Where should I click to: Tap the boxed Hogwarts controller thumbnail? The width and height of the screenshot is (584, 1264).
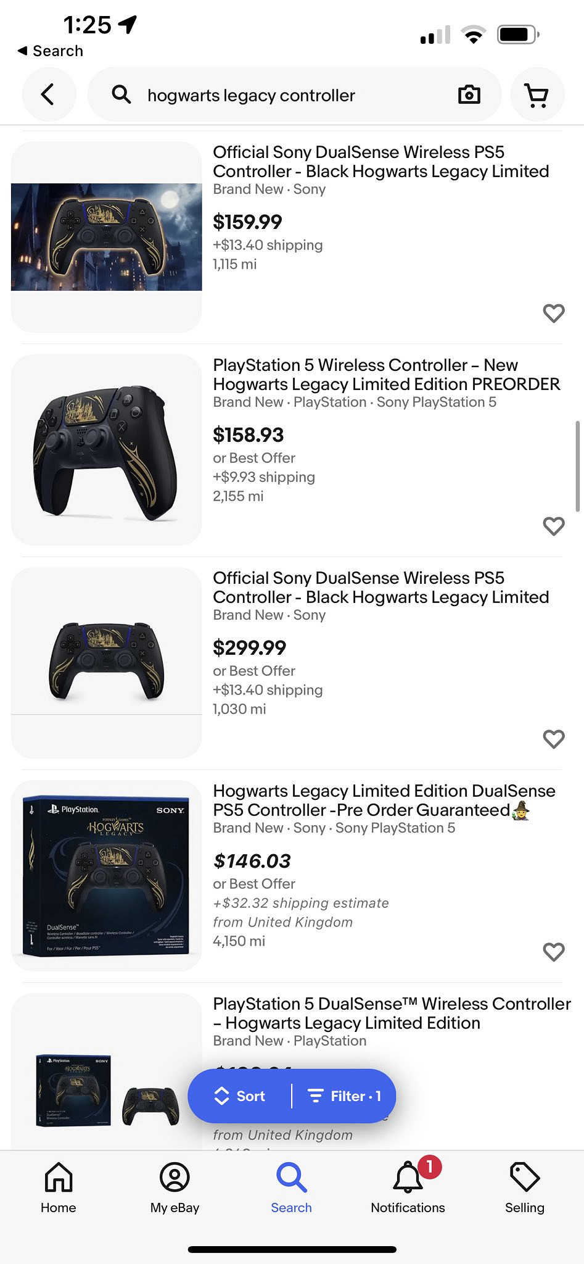tap(106, 875)
